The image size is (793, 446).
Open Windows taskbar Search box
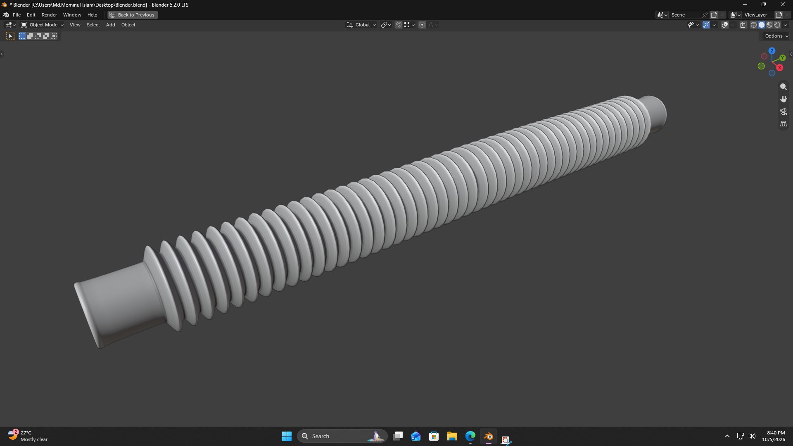pos(342,436)
